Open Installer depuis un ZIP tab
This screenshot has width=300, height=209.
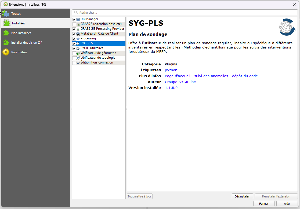[x=27, y=43]
